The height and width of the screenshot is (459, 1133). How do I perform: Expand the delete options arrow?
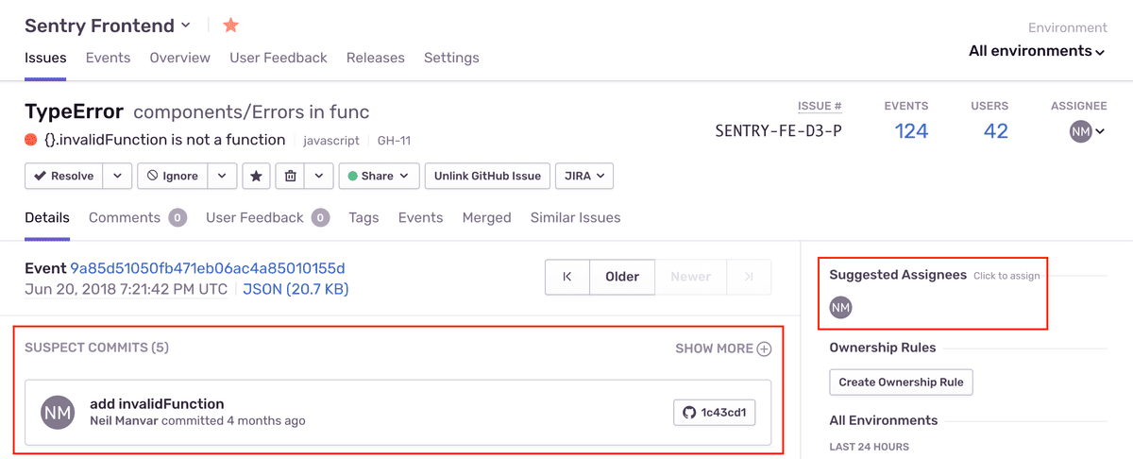pos(320,176)
